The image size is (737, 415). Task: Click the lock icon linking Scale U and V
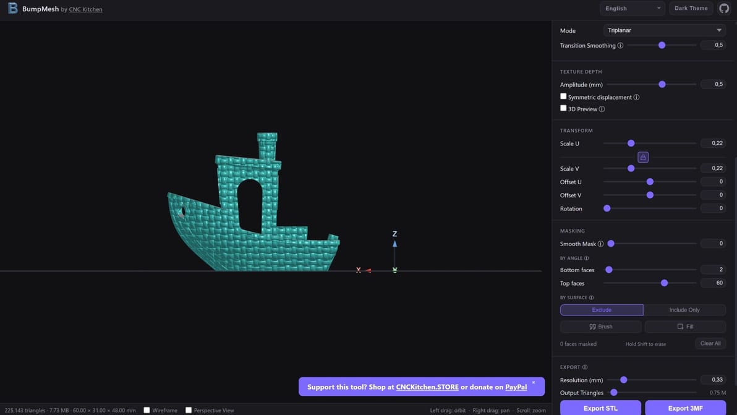[642, 156]
